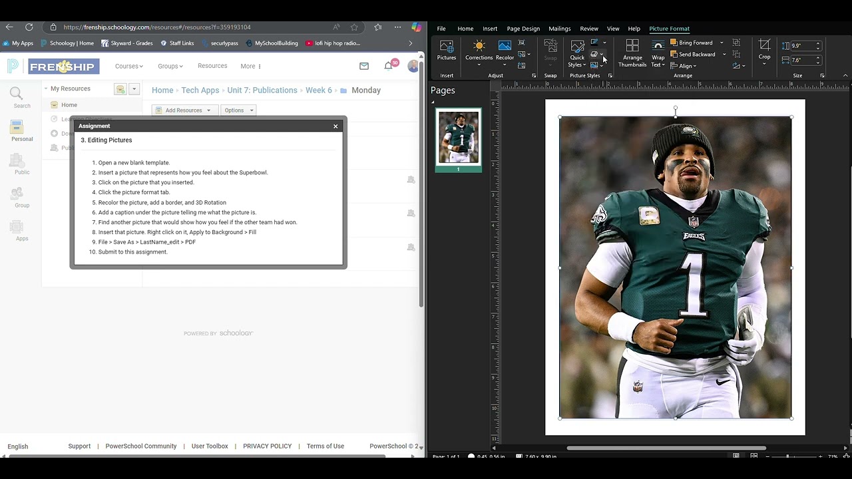The image size is (852, 479).
Task: Open the Staff Links bookmark
Action: coord(176,43)
